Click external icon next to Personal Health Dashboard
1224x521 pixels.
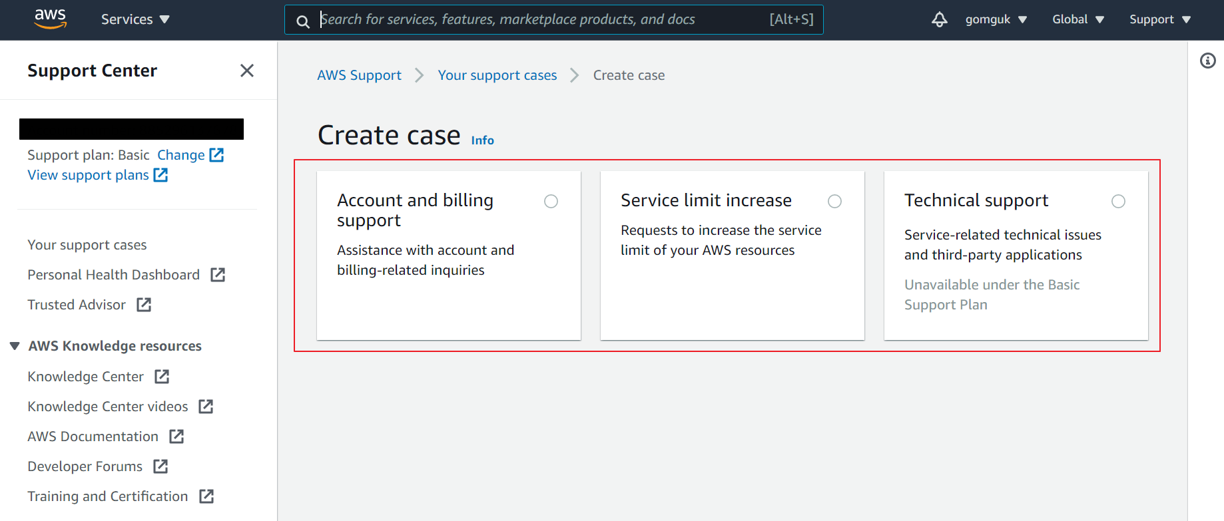point(218,275)
